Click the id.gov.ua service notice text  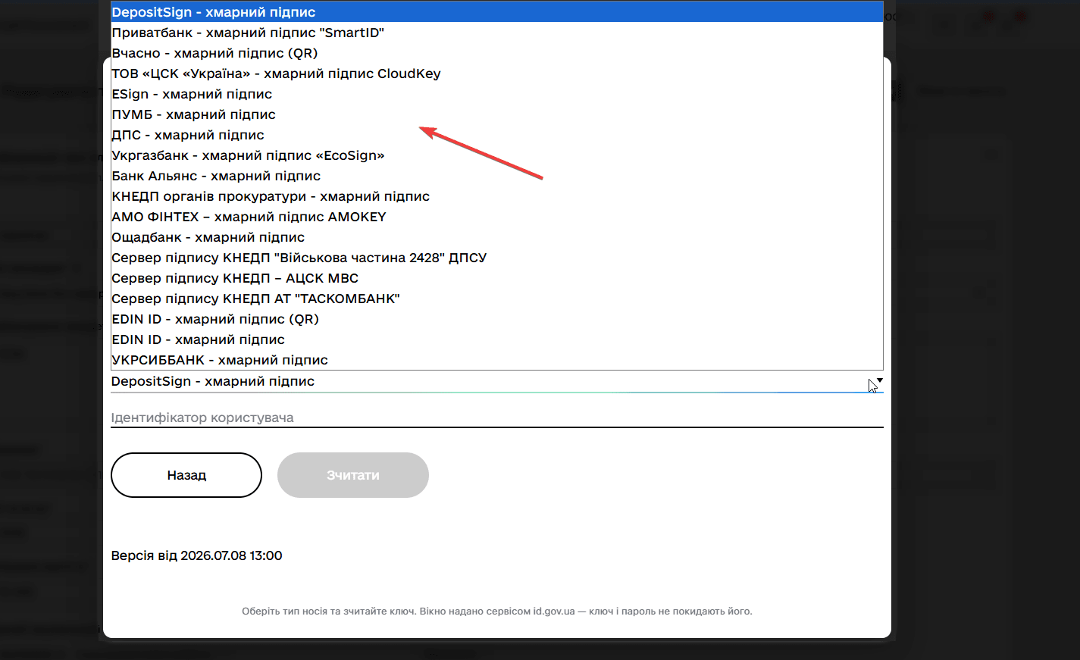point(497,611)
